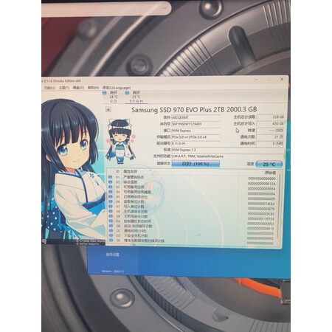Click the serial number field
This screenshot has width=332, height=332.
196,124
